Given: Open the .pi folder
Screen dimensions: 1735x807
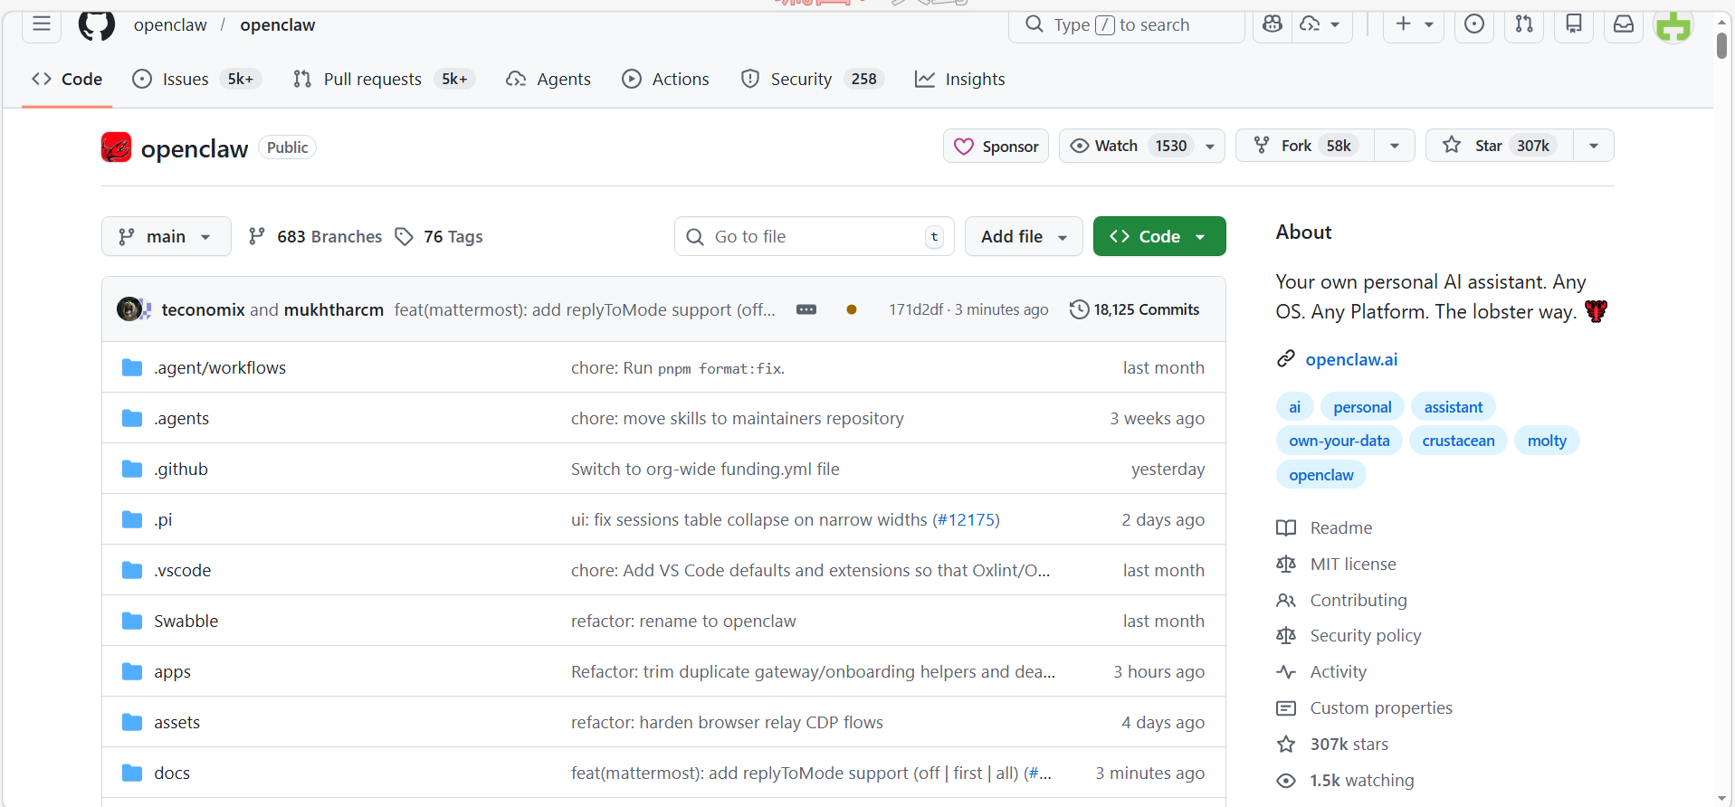Looking at the screenshot, I should 163,519.
